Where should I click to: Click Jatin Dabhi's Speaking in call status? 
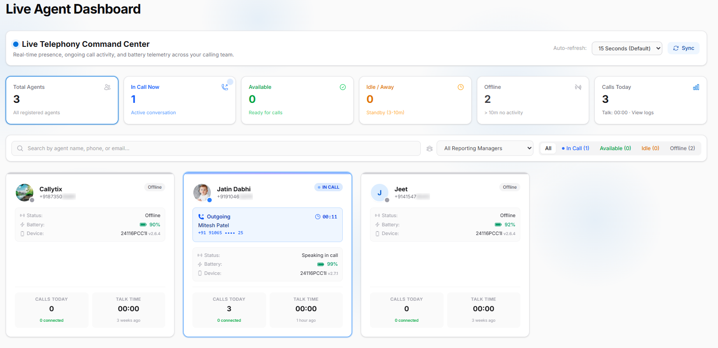(320, 255)
